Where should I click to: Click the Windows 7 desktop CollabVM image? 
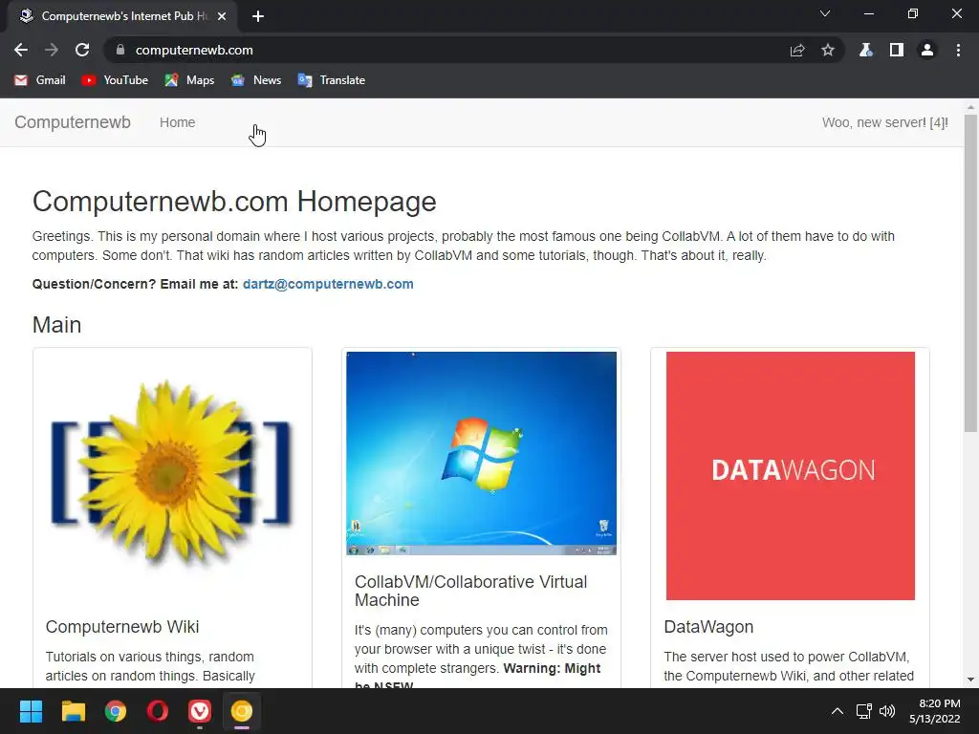click(482, 453)
